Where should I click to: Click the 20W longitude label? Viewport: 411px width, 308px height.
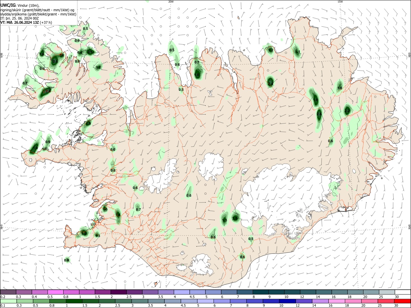(171, 2)
